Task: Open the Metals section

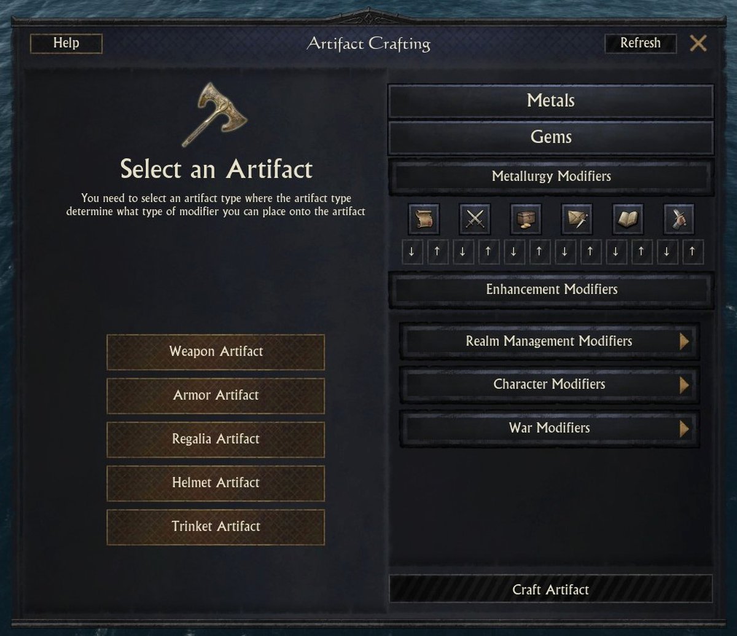Action: (551, 101)
